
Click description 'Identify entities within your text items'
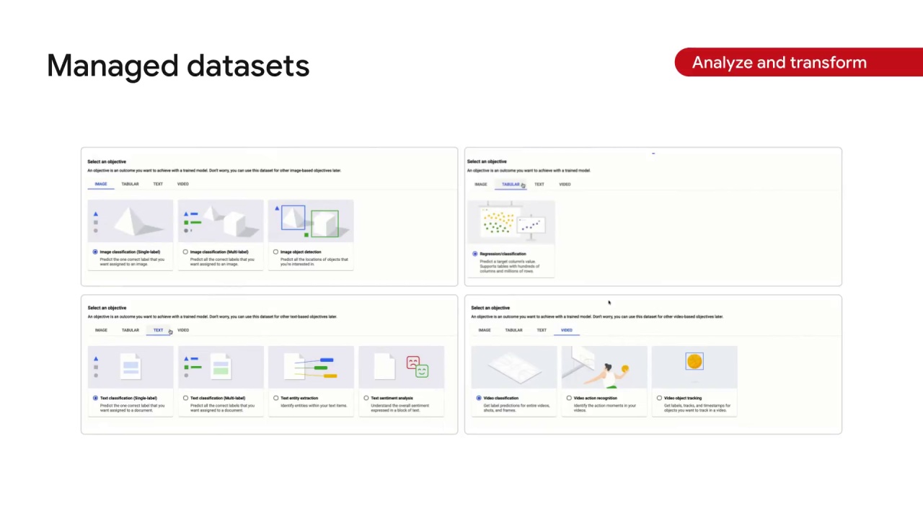(x=314, y=405)
